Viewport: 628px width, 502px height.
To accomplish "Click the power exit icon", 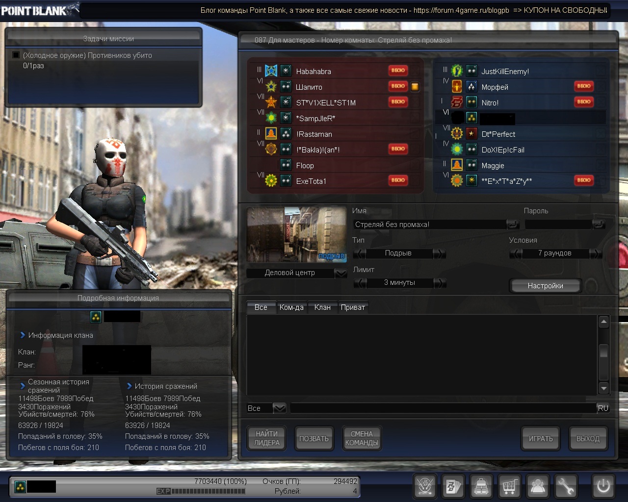I will 603,486.
